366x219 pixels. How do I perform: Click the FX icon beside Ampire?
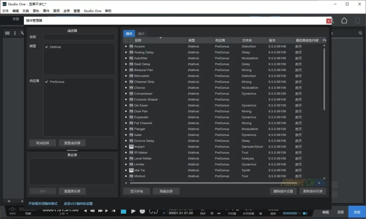coord(131,46)
